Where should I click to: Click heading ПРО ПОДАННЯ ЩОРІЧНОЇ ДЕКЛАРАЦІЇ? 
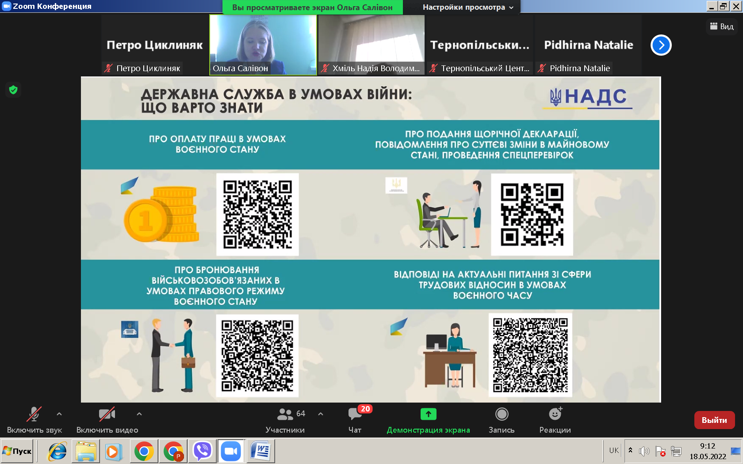point(492,145)
